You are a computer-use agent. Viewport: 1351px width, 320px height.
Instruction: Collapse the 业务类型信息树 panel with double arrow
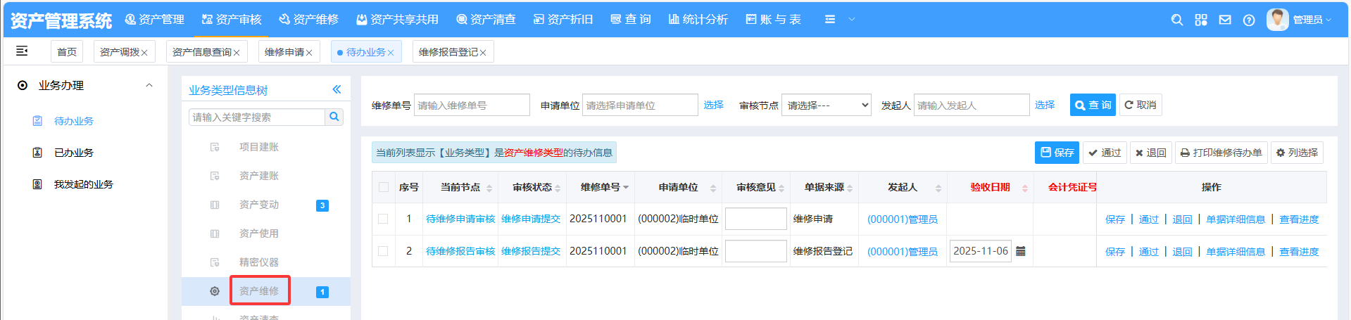pos(337,89)
